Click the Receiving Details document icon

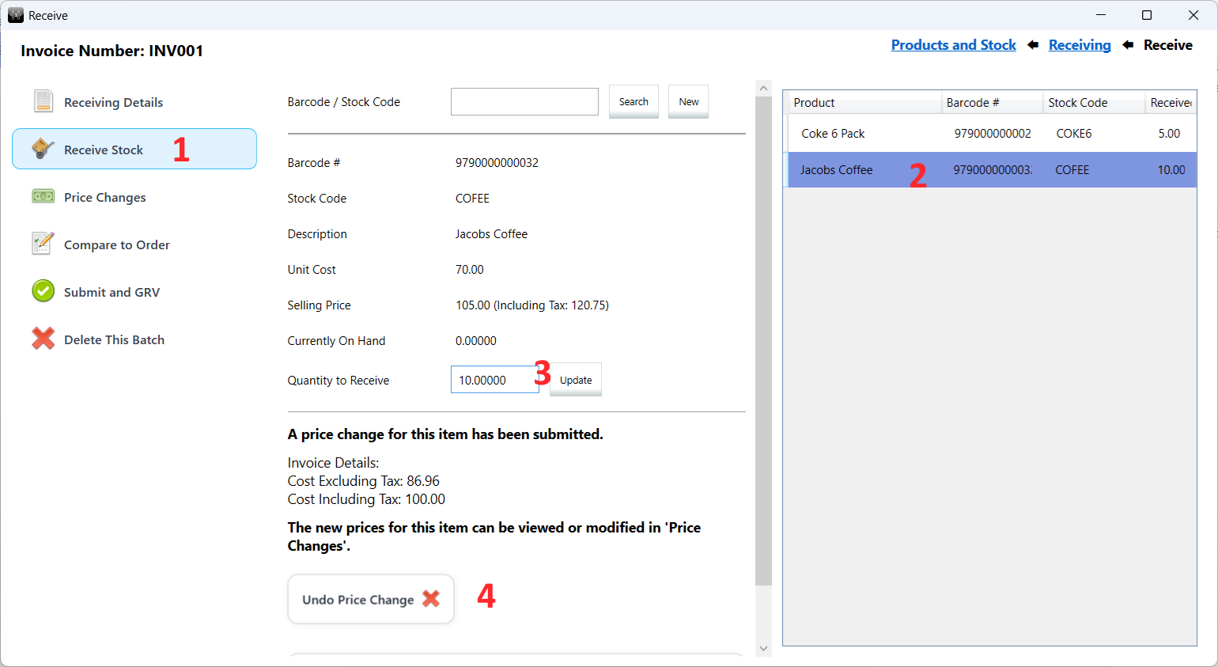click(x=43, y=101)
